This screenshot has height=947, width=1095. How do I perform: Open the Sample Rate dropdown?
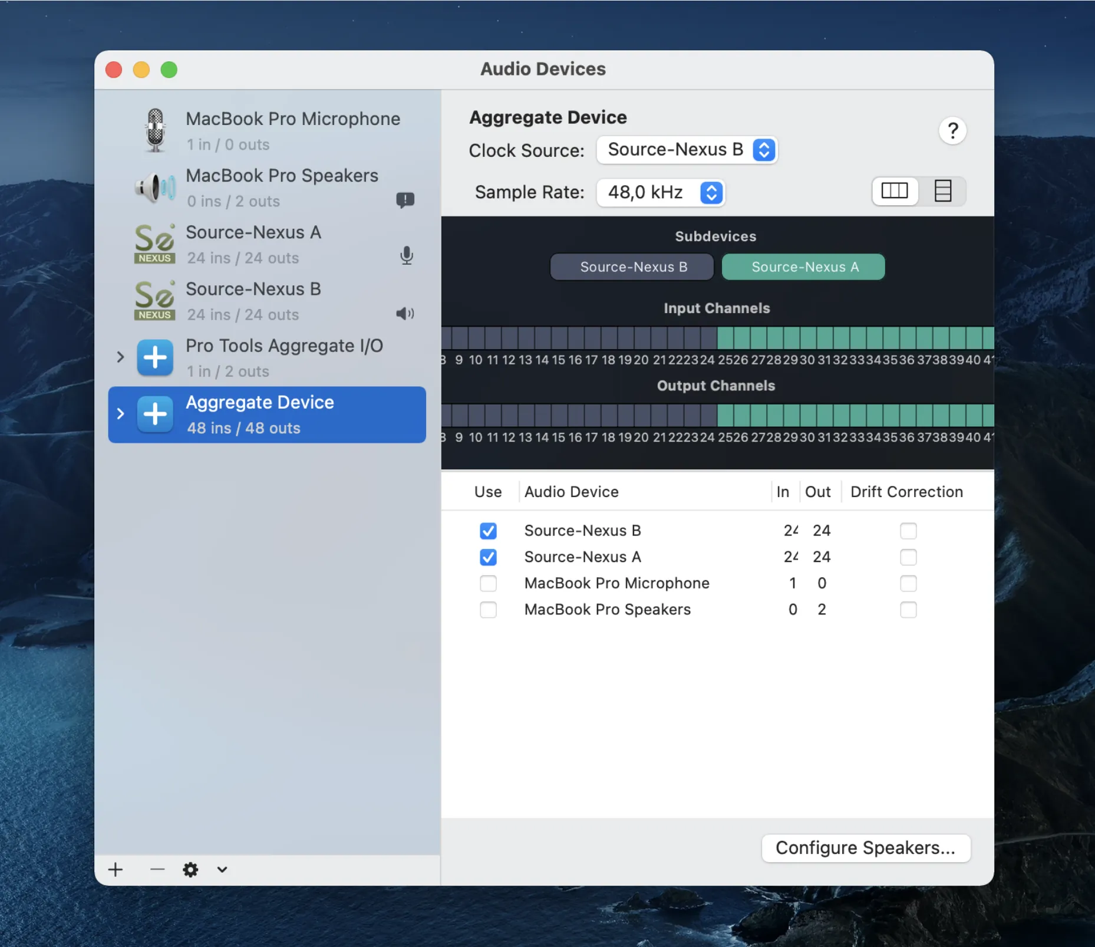click(661, 192)
